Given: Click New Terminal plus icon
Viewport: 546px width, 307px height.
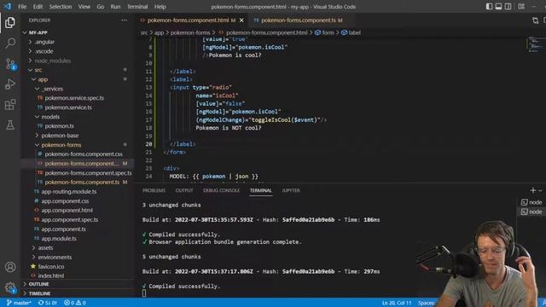Looking at the screenshot, I should (532, 190).
